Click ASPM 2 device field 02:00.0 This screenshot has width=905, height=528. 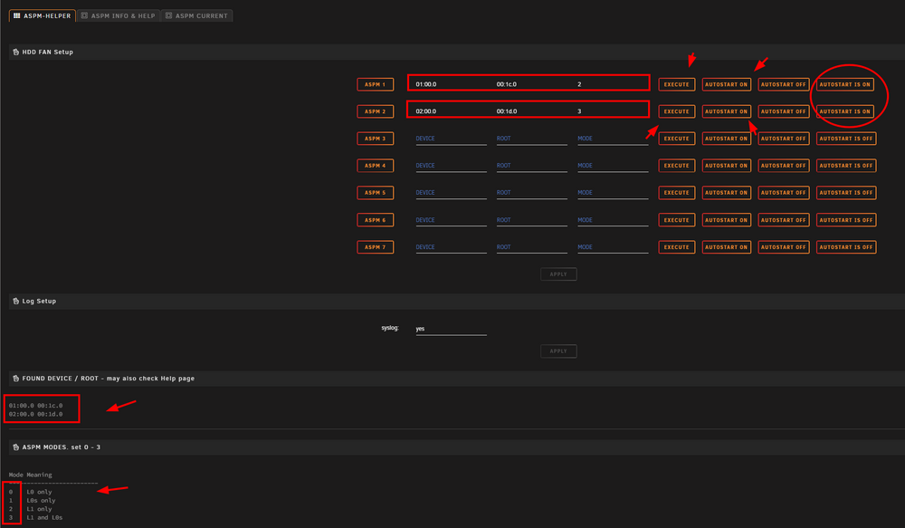click(451, 111)
